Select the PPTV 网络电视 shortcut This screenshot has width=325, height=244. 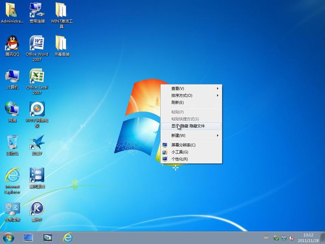(37, 115)
